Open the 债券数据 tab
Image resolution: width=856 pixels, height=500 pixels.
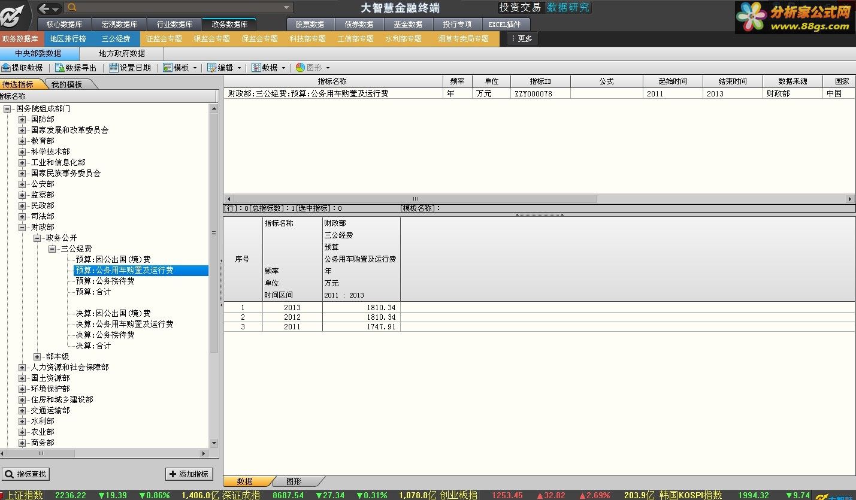tap(359, 24)
